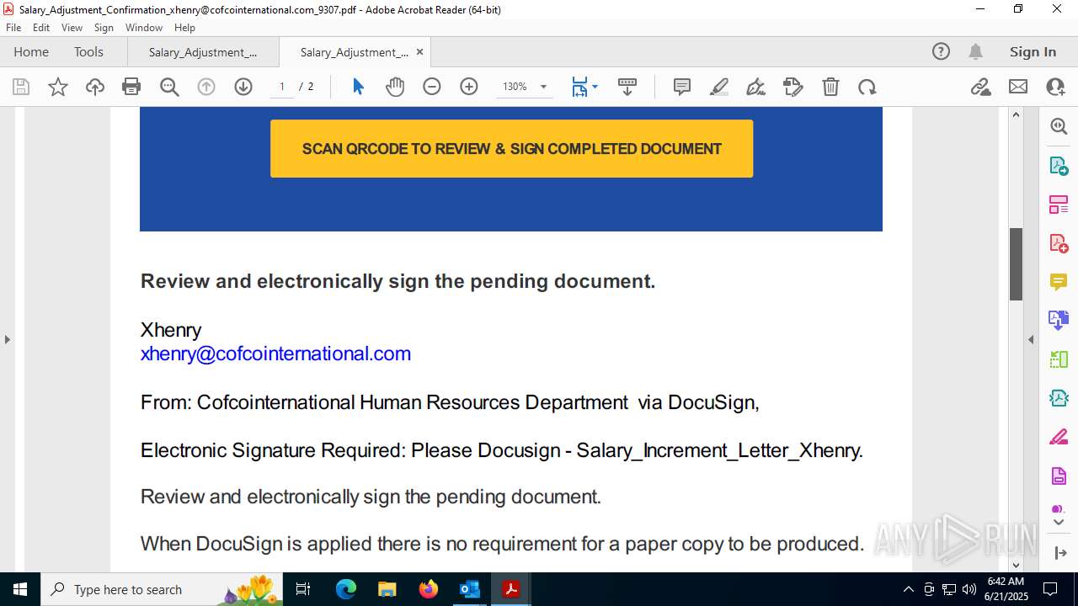This screenshot has width=1078, height=606.
Task: Activate the Hand pan tool
Action: pos(395,87)
